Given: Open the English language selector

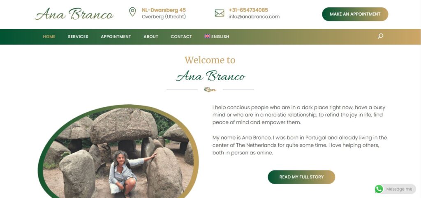Looking at the screenshot, I should point(217,37).
